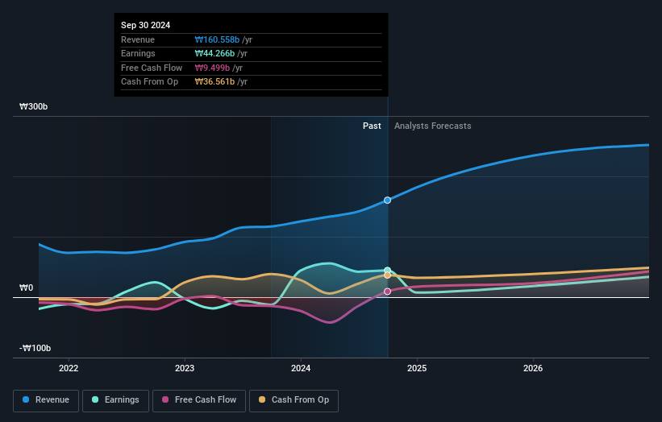Click the ₩300b y-axis label
662x422 pixels.
(33, 106)
